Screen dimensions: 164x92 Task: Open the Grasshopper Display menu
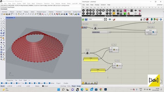97,5
